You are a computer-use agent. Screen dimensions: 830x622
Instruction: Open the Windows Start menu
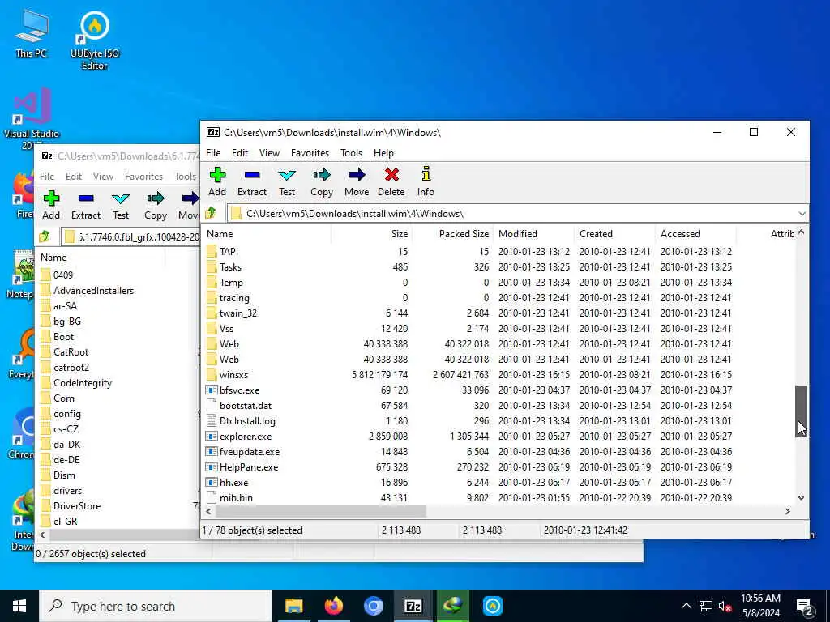[x=19, y=606]
